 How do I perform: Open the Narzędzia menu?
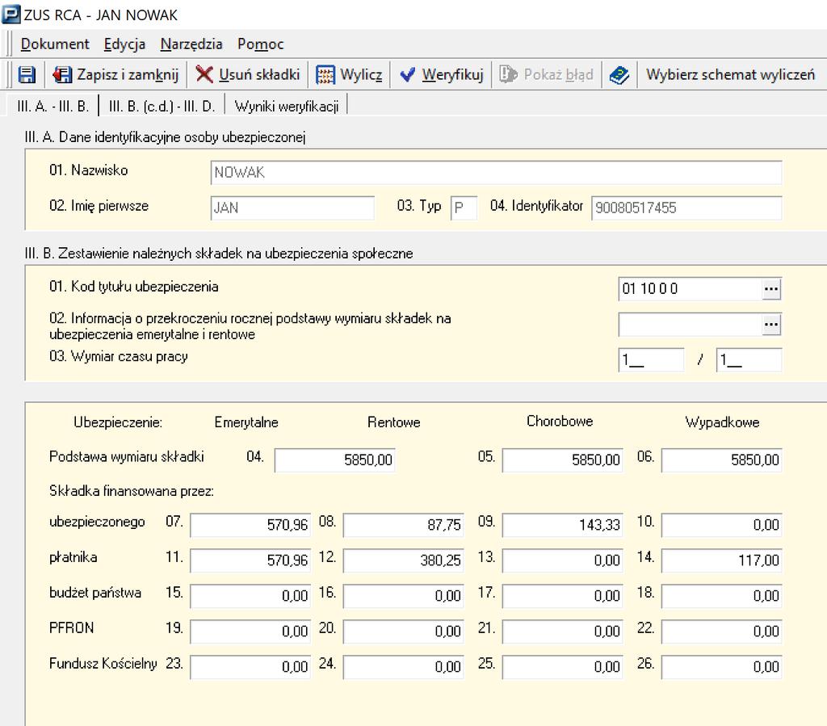[x=191, y=44]
